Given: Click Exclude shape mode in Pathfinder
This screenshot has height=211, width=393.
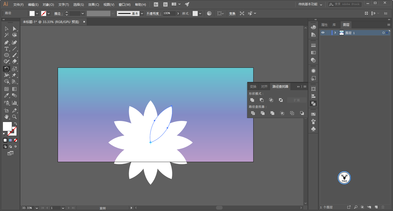Looking at the screenshot, I should point(281,100).
